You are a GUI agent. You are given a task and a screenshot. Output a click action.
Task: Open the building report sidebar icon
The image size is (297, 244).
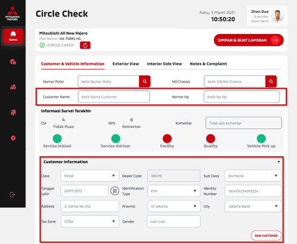click(x=13, y=112)
